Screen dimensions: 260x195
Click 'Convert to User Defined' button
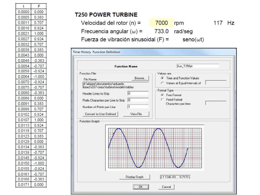click(100, 114)
